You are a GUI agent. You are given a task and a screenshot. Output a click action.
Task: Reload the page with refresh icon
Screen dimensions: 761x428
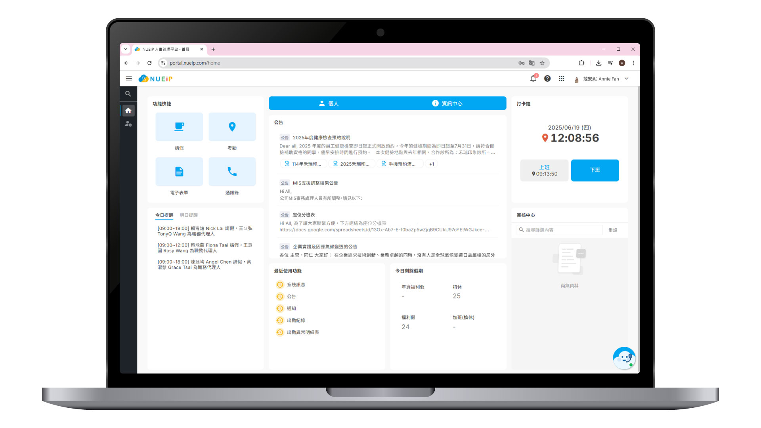[149, 63]
